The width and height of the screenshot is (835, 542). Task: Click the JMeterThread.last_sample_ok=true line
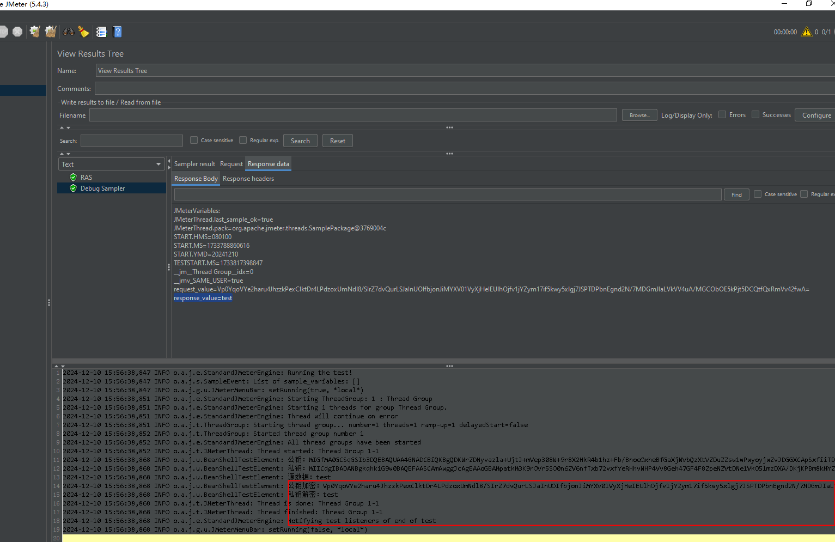pos(223,220)
